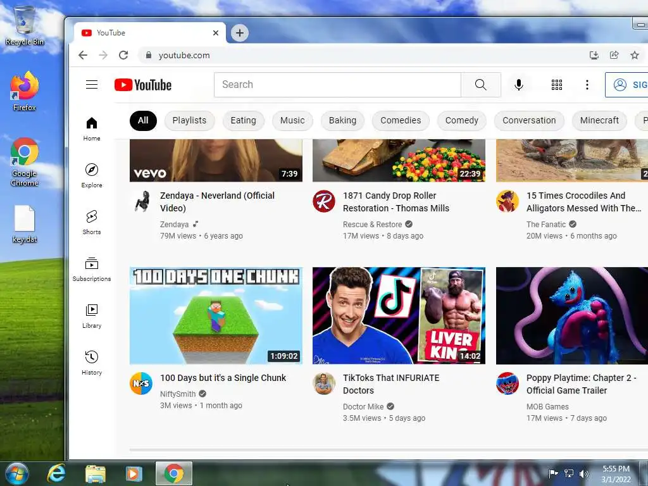
Task: Click the YouTube logo
Action: (x=143, y=85)
